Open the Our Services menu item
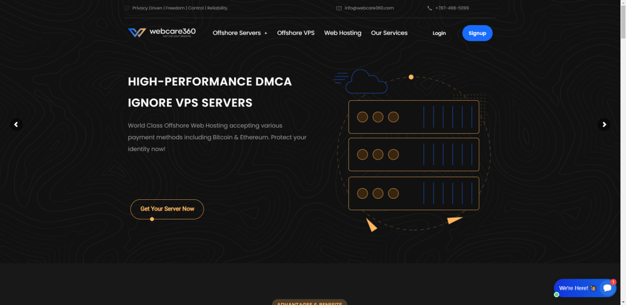 tap(389, 33)
